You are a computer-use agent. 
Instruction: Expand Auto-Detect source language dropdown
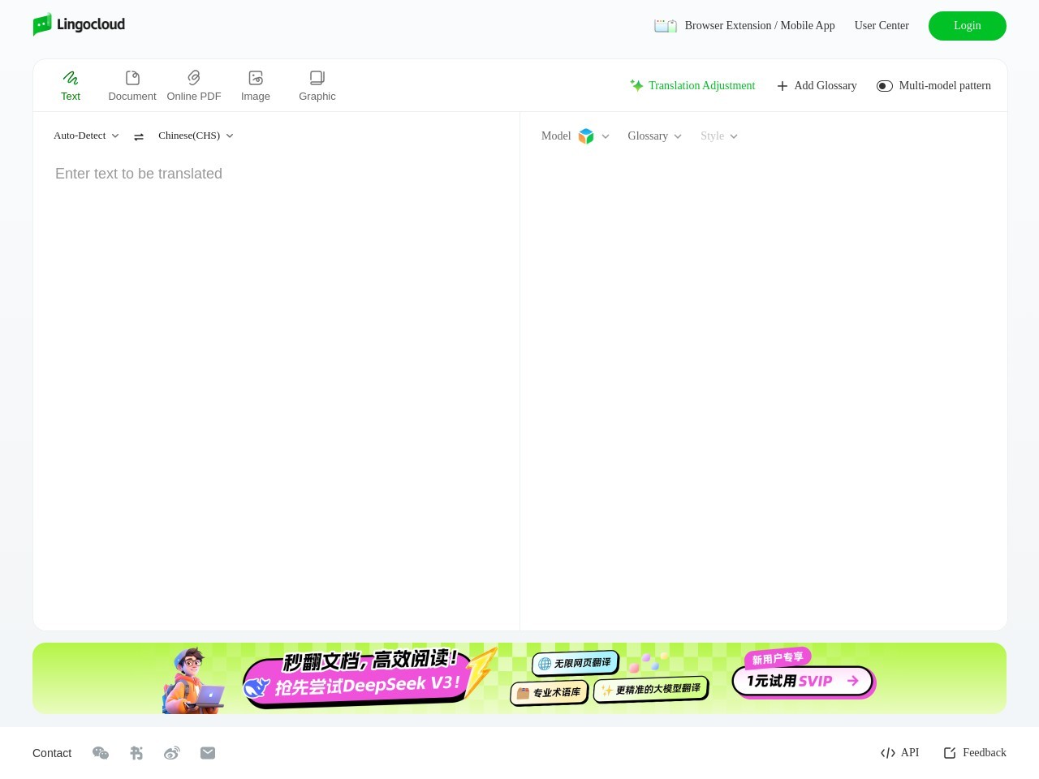click(x=86, y=136)
